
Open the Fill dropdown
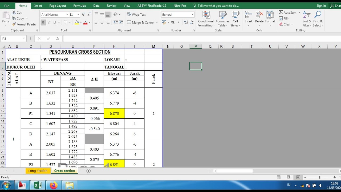pos(285,18)
